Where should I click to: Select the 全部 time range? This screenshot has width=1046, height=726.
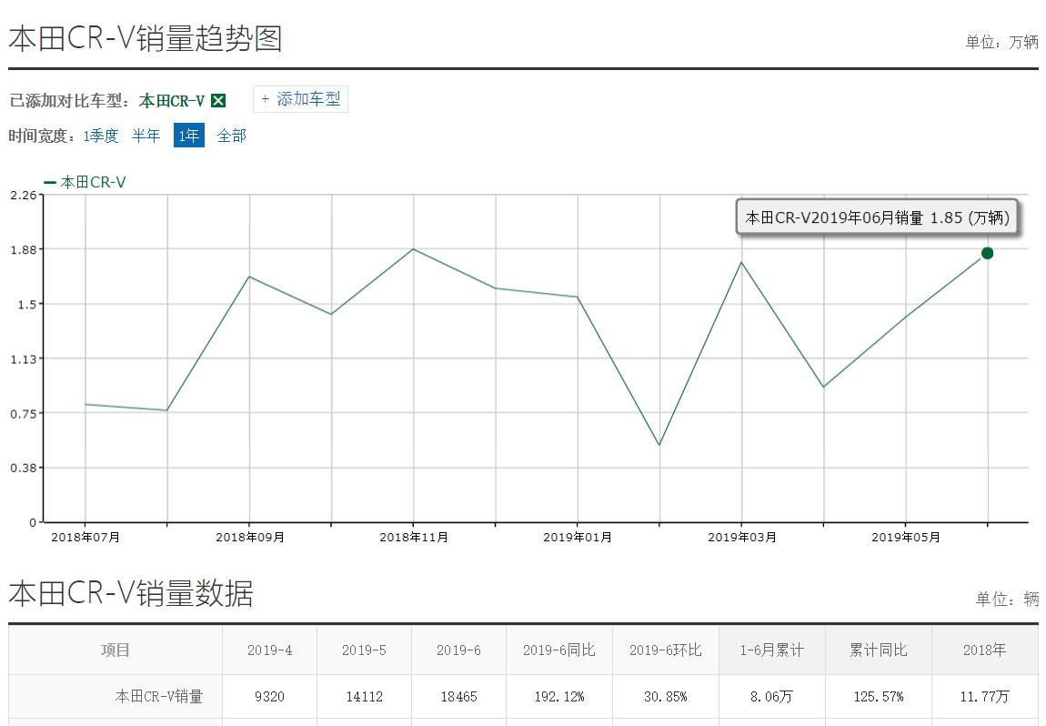[x=231, y=136]
